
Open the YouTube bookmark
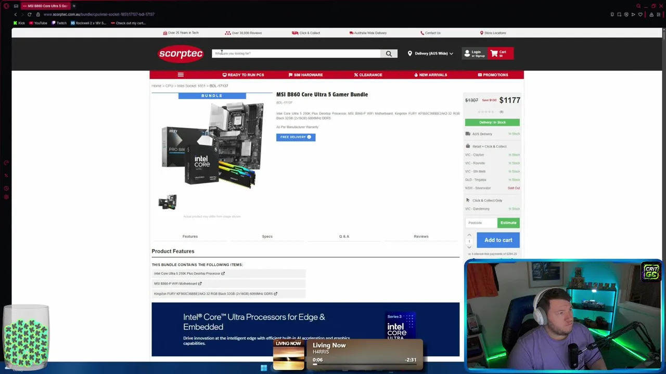coord(39,23)
